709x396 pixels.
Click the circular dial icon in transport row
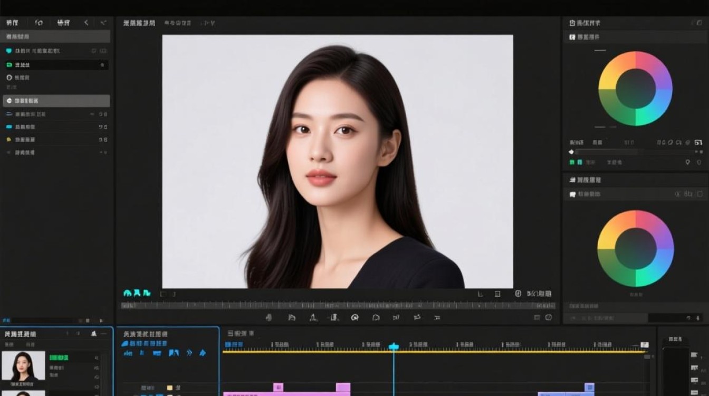[x=355, y=317]
